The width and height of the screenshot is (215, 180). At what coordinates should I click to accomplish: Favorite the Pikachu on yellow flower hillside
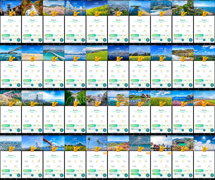[106, 3]
